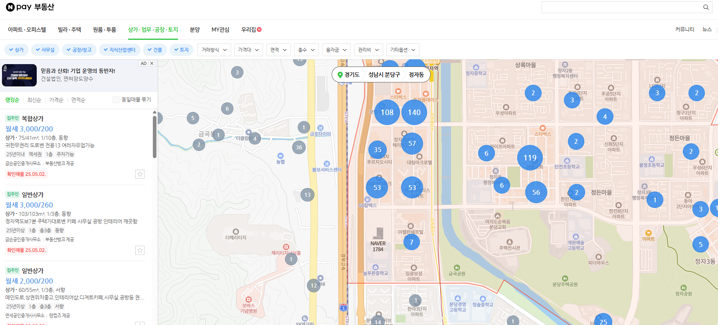Close the AD banner
Viewport: 718px width, 325px height.
[x=152, y=63]
